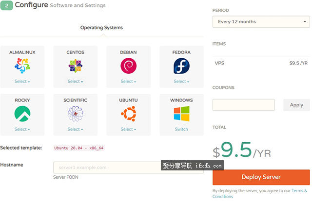The image size is (312, 201).
Task: Click the AlmaLinux logo icon
Action: pos(22,66)
